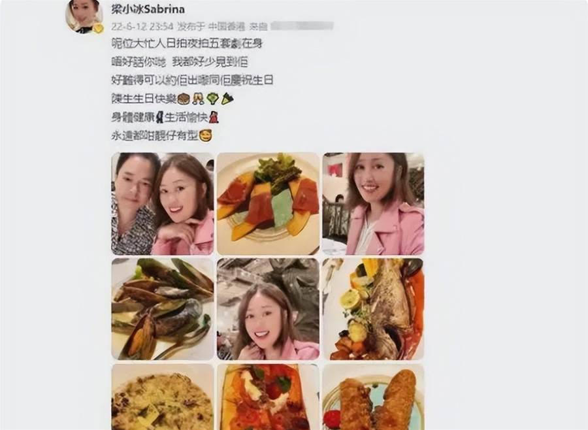Open the tomato pizza photo thumbnail

click(268, 397)
